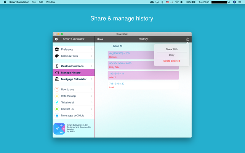Click the Bluetooth menu bar icon

pos(162,2)
